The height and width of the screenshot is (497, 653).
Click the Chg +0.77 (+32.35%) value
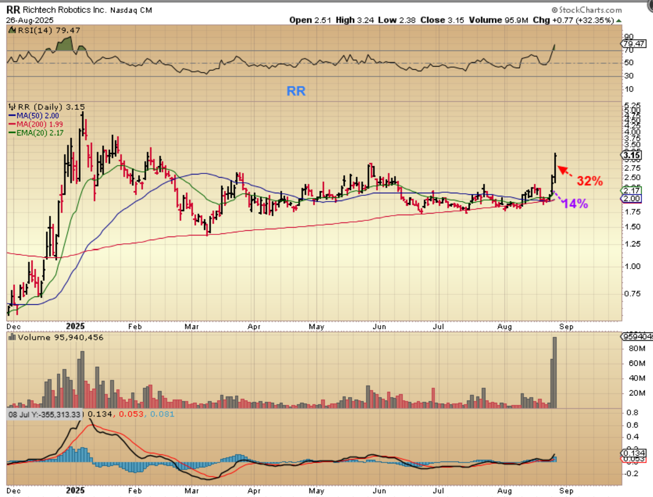point(573,20)
